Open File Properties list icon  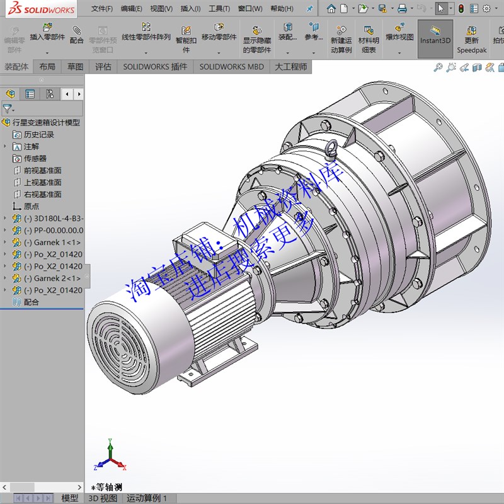(474, 8)
